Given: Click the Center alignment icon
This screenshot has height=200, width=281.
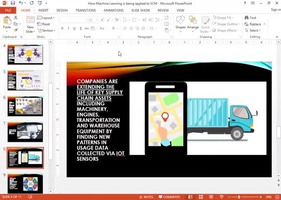Looking at the screenshot, I should [131, 28].
